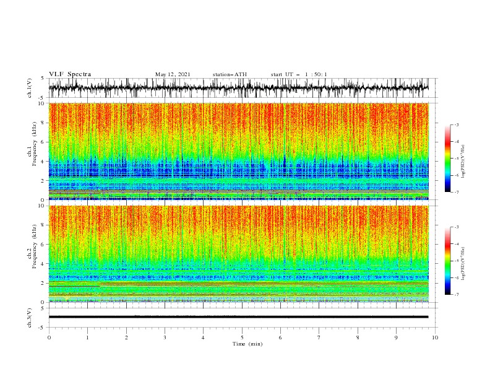Click the "Time (min)" x-axis label

tap(247, 344)
